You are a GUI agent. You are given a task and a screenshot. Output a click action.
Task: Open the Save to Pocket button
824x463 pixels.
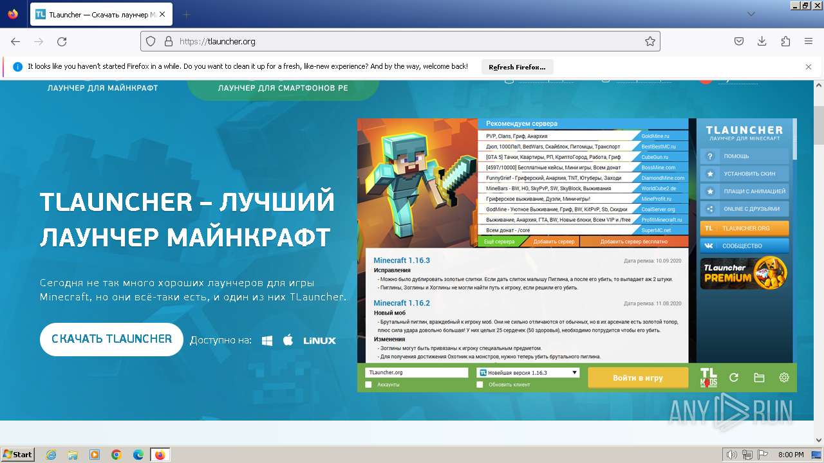coord(739,41)
